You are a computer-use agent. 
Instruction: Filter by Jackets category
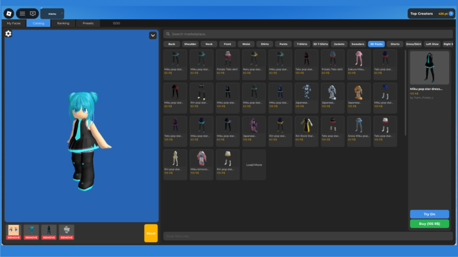pos(339,44)
